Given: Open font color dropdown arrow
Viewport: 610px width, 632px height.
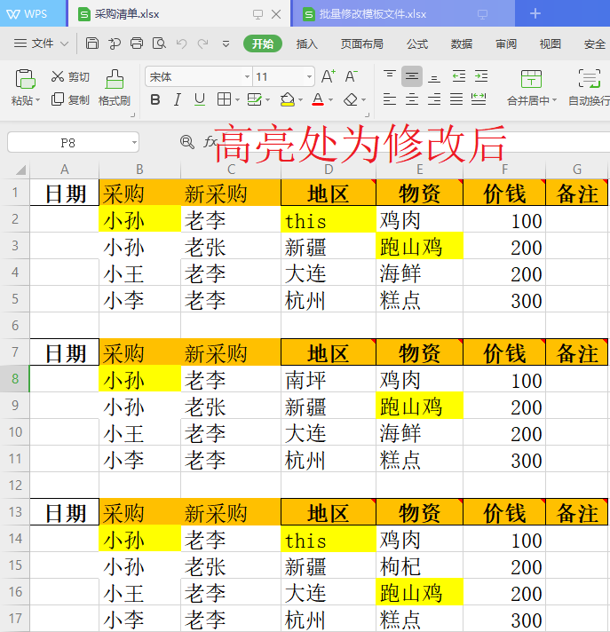Looking at the screenshot, I should pyautogui.click(x=331, y=99).
